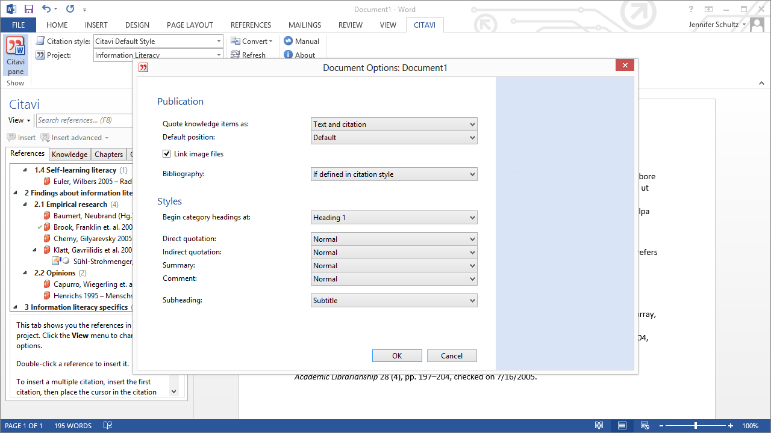Screen dimensions: 771x433
Task: Click the 100% zoom level
Action: (751, 426)
